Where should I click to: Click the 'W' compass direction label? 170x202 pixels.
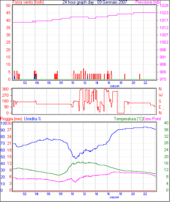[161, 95]
